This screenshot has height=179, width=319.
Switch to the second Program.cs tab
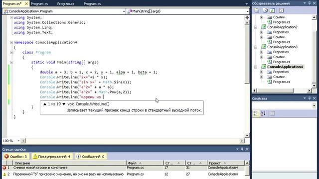(39, 3)
